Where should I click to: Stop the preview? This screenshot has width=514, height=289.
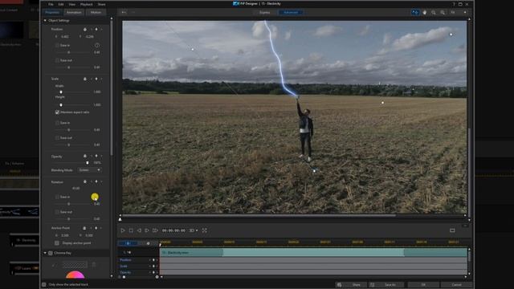131,230
